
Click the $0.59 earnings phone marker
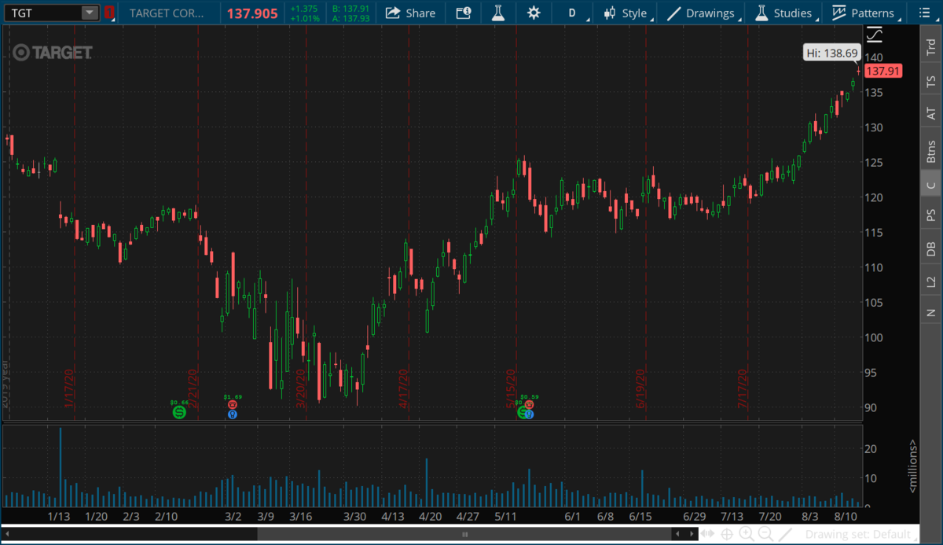coord(530,404)
